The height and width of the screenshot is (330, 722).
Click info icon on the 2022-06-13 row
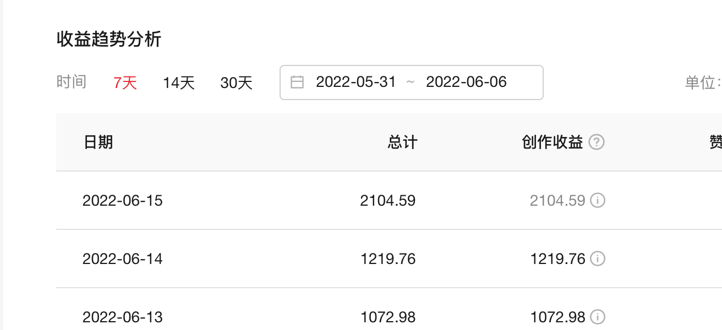point(599,317)
